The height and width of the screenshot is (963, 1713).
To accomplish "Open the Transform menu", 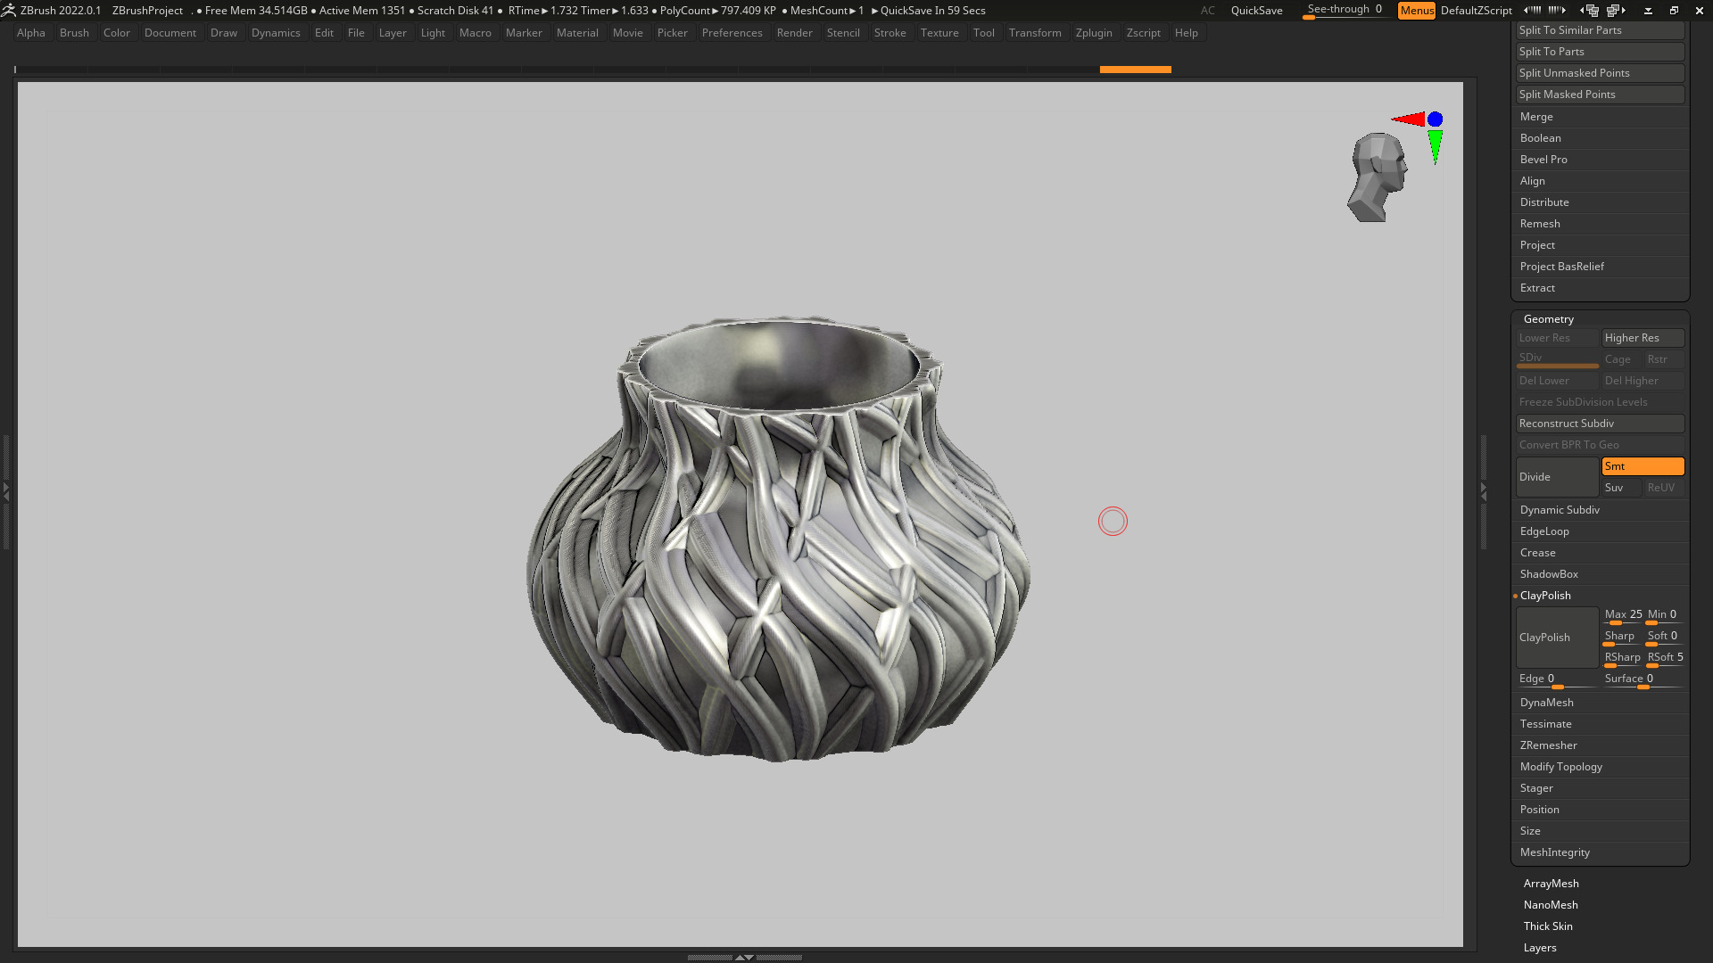I will [x=1035, y=33].
